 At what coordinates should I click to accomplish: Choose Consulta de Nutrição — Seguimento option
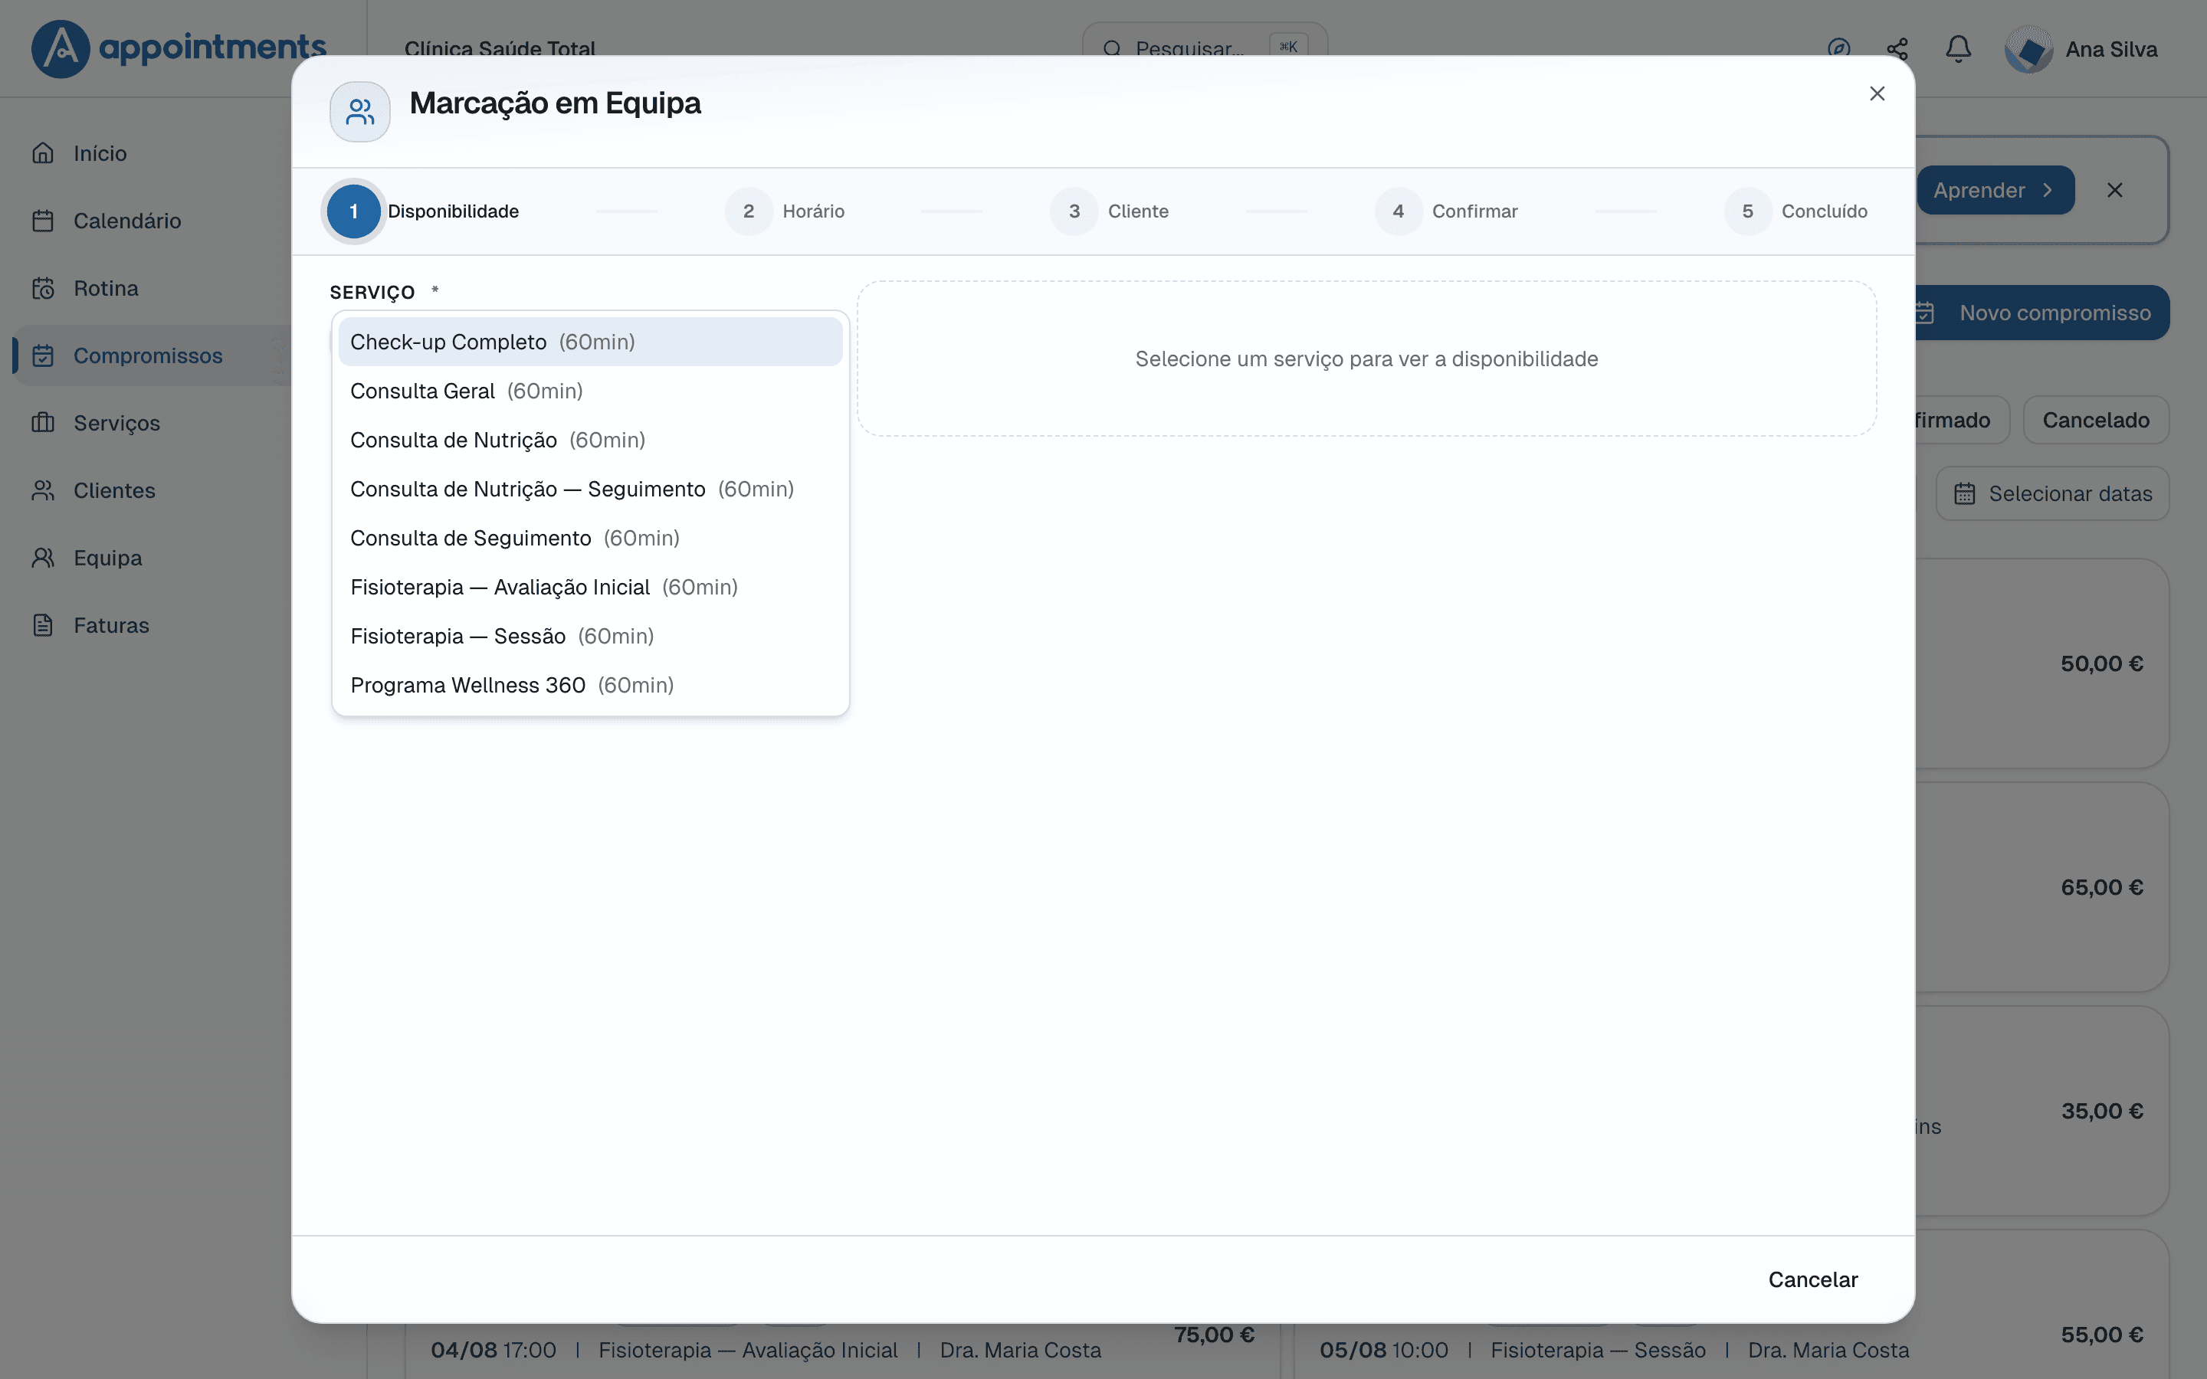(x=590, y=490)
